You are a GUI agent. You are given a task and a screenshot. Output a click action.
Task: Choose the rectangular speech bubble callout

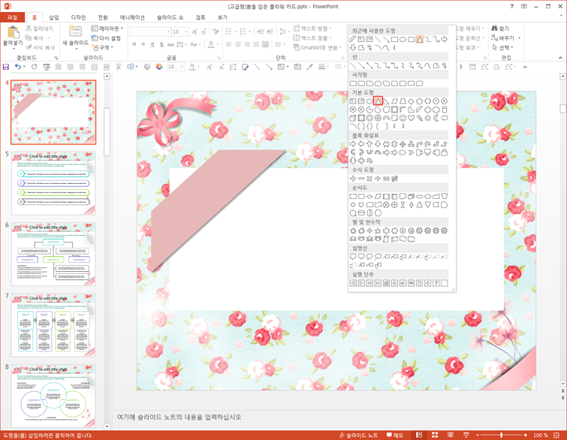click(x=353, y=257)
